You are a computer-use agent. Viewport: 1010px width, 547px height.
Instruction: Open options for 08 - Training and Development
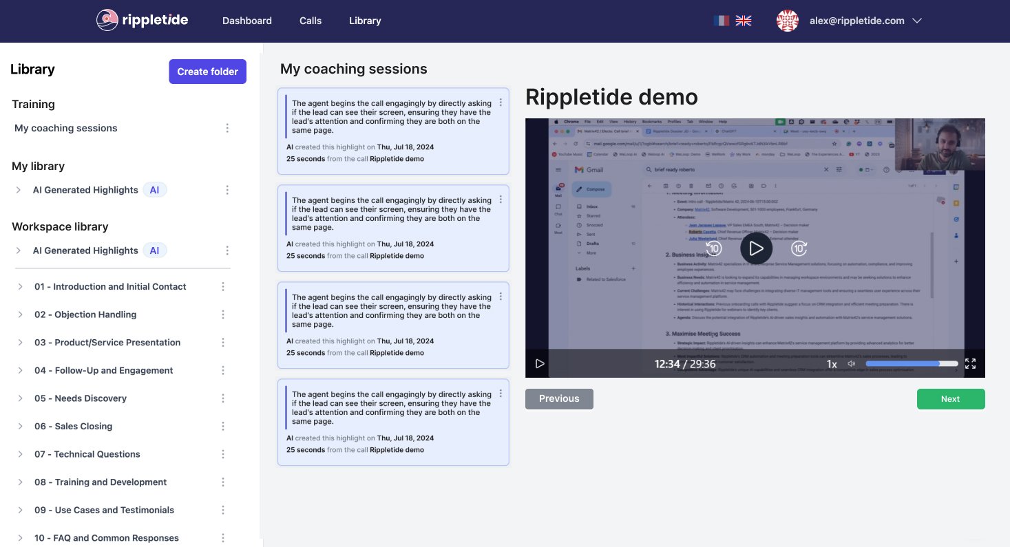pos(223,482)
